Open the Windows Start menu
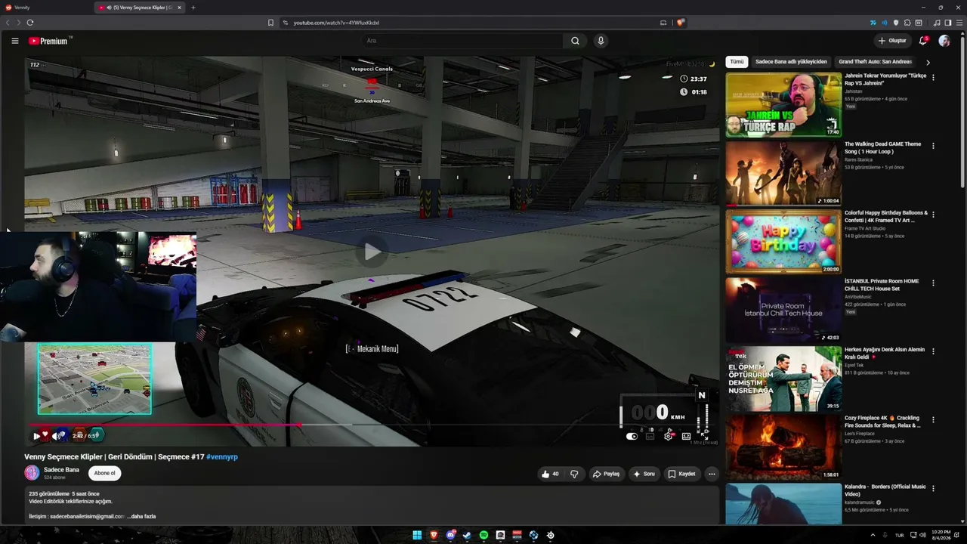967x544 pixels. pyautogui.click(x=417, y=535)
